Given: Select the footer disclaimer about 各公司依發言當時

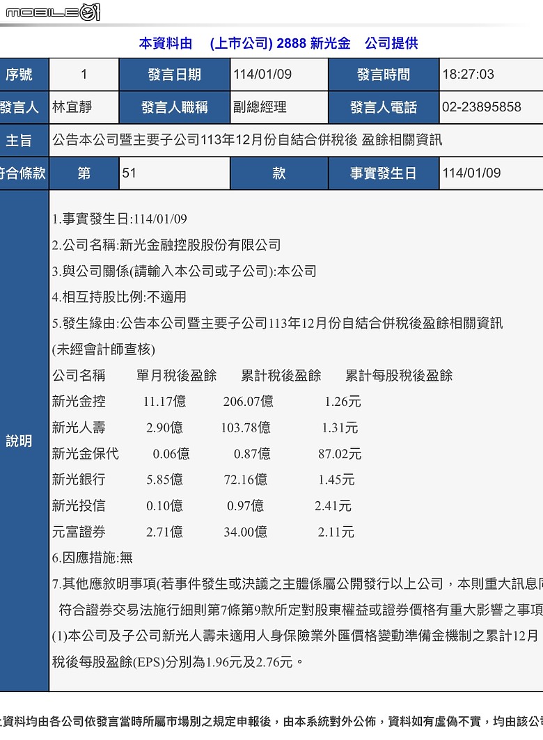Looking at the screenshot, I should click(271, 722).
